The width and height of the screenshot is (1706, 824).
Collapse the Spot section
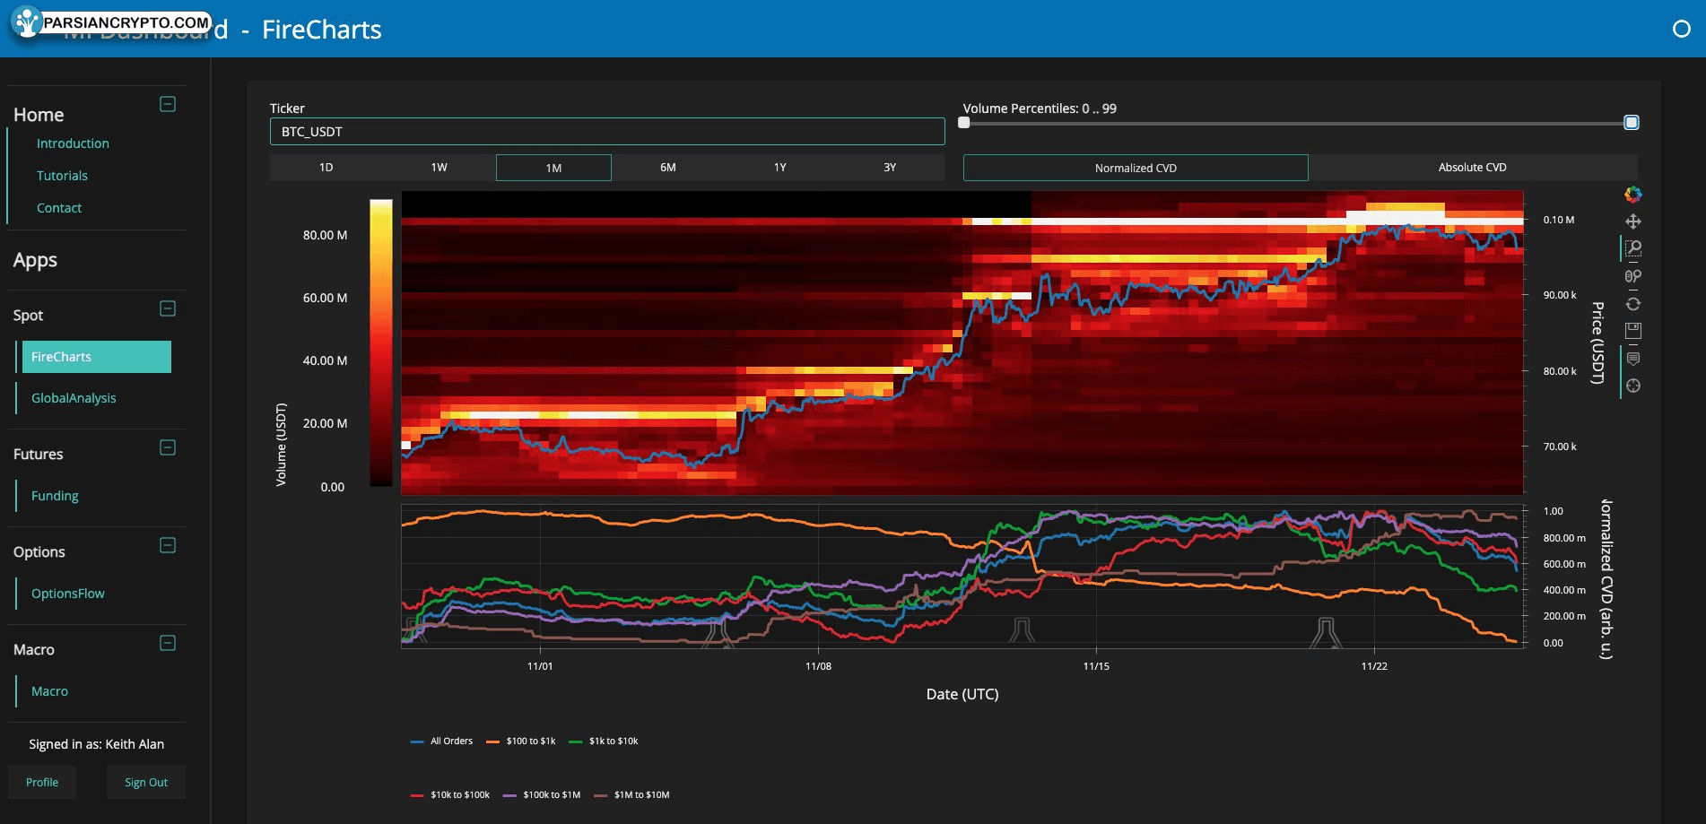pos(168,308)
